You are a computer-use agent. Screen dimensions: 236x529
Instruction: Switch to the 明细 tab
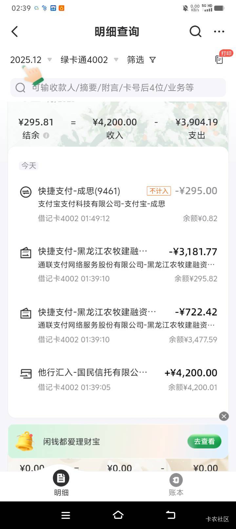click(x=61, y=483)
